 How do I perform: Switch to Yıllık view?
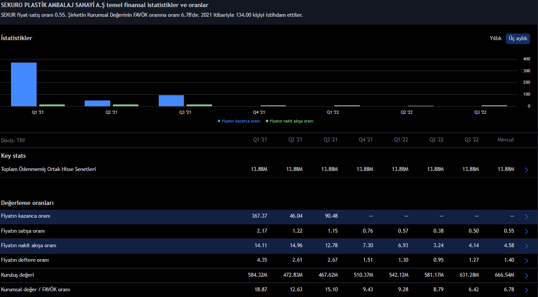pos(496,38)
